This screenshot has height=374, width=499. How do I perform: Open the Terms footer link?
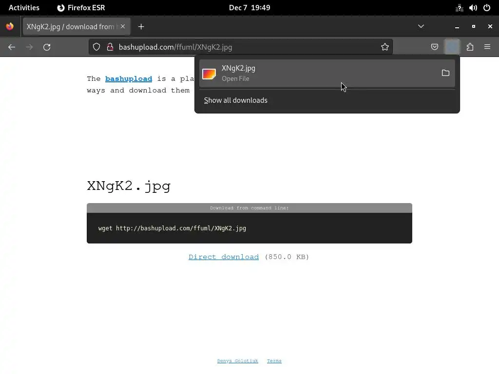pos(274,361)
